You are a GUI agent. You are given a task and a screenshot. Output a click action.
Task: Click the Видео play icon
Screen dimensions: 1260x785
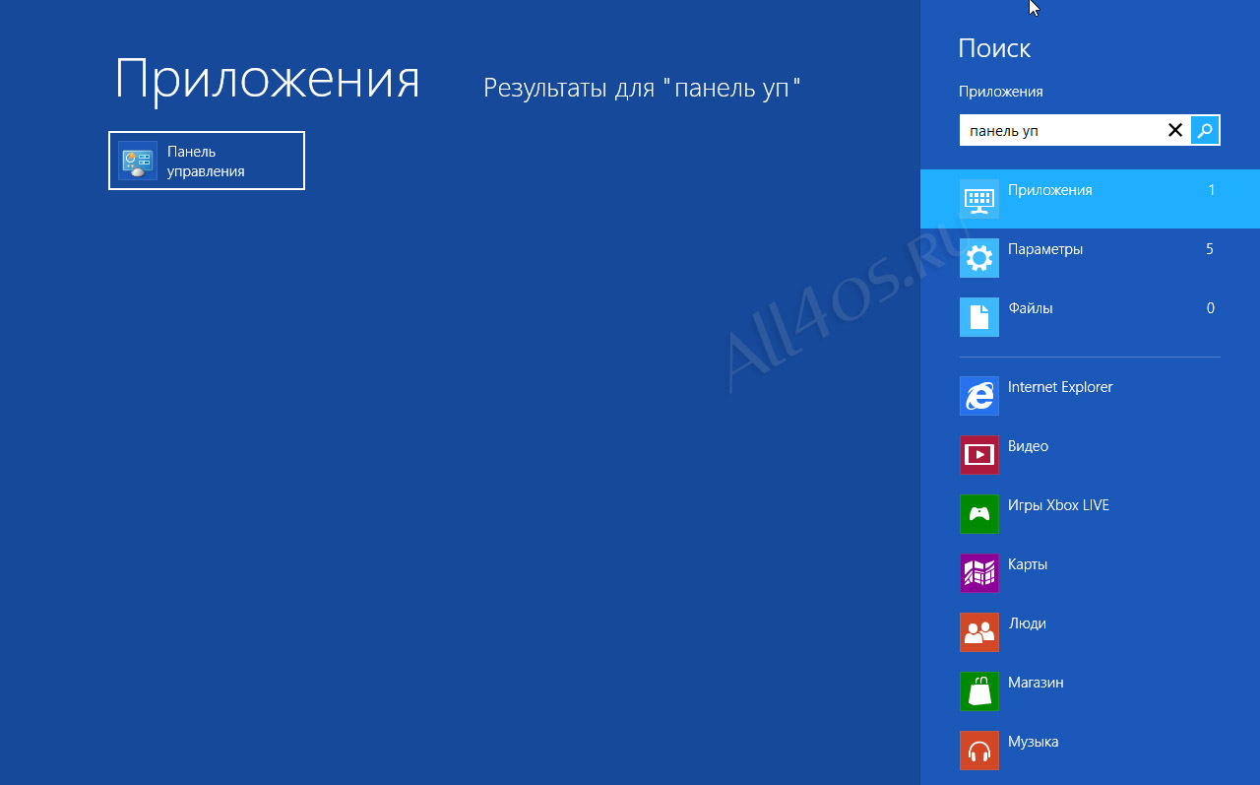[x=978, y=455]
